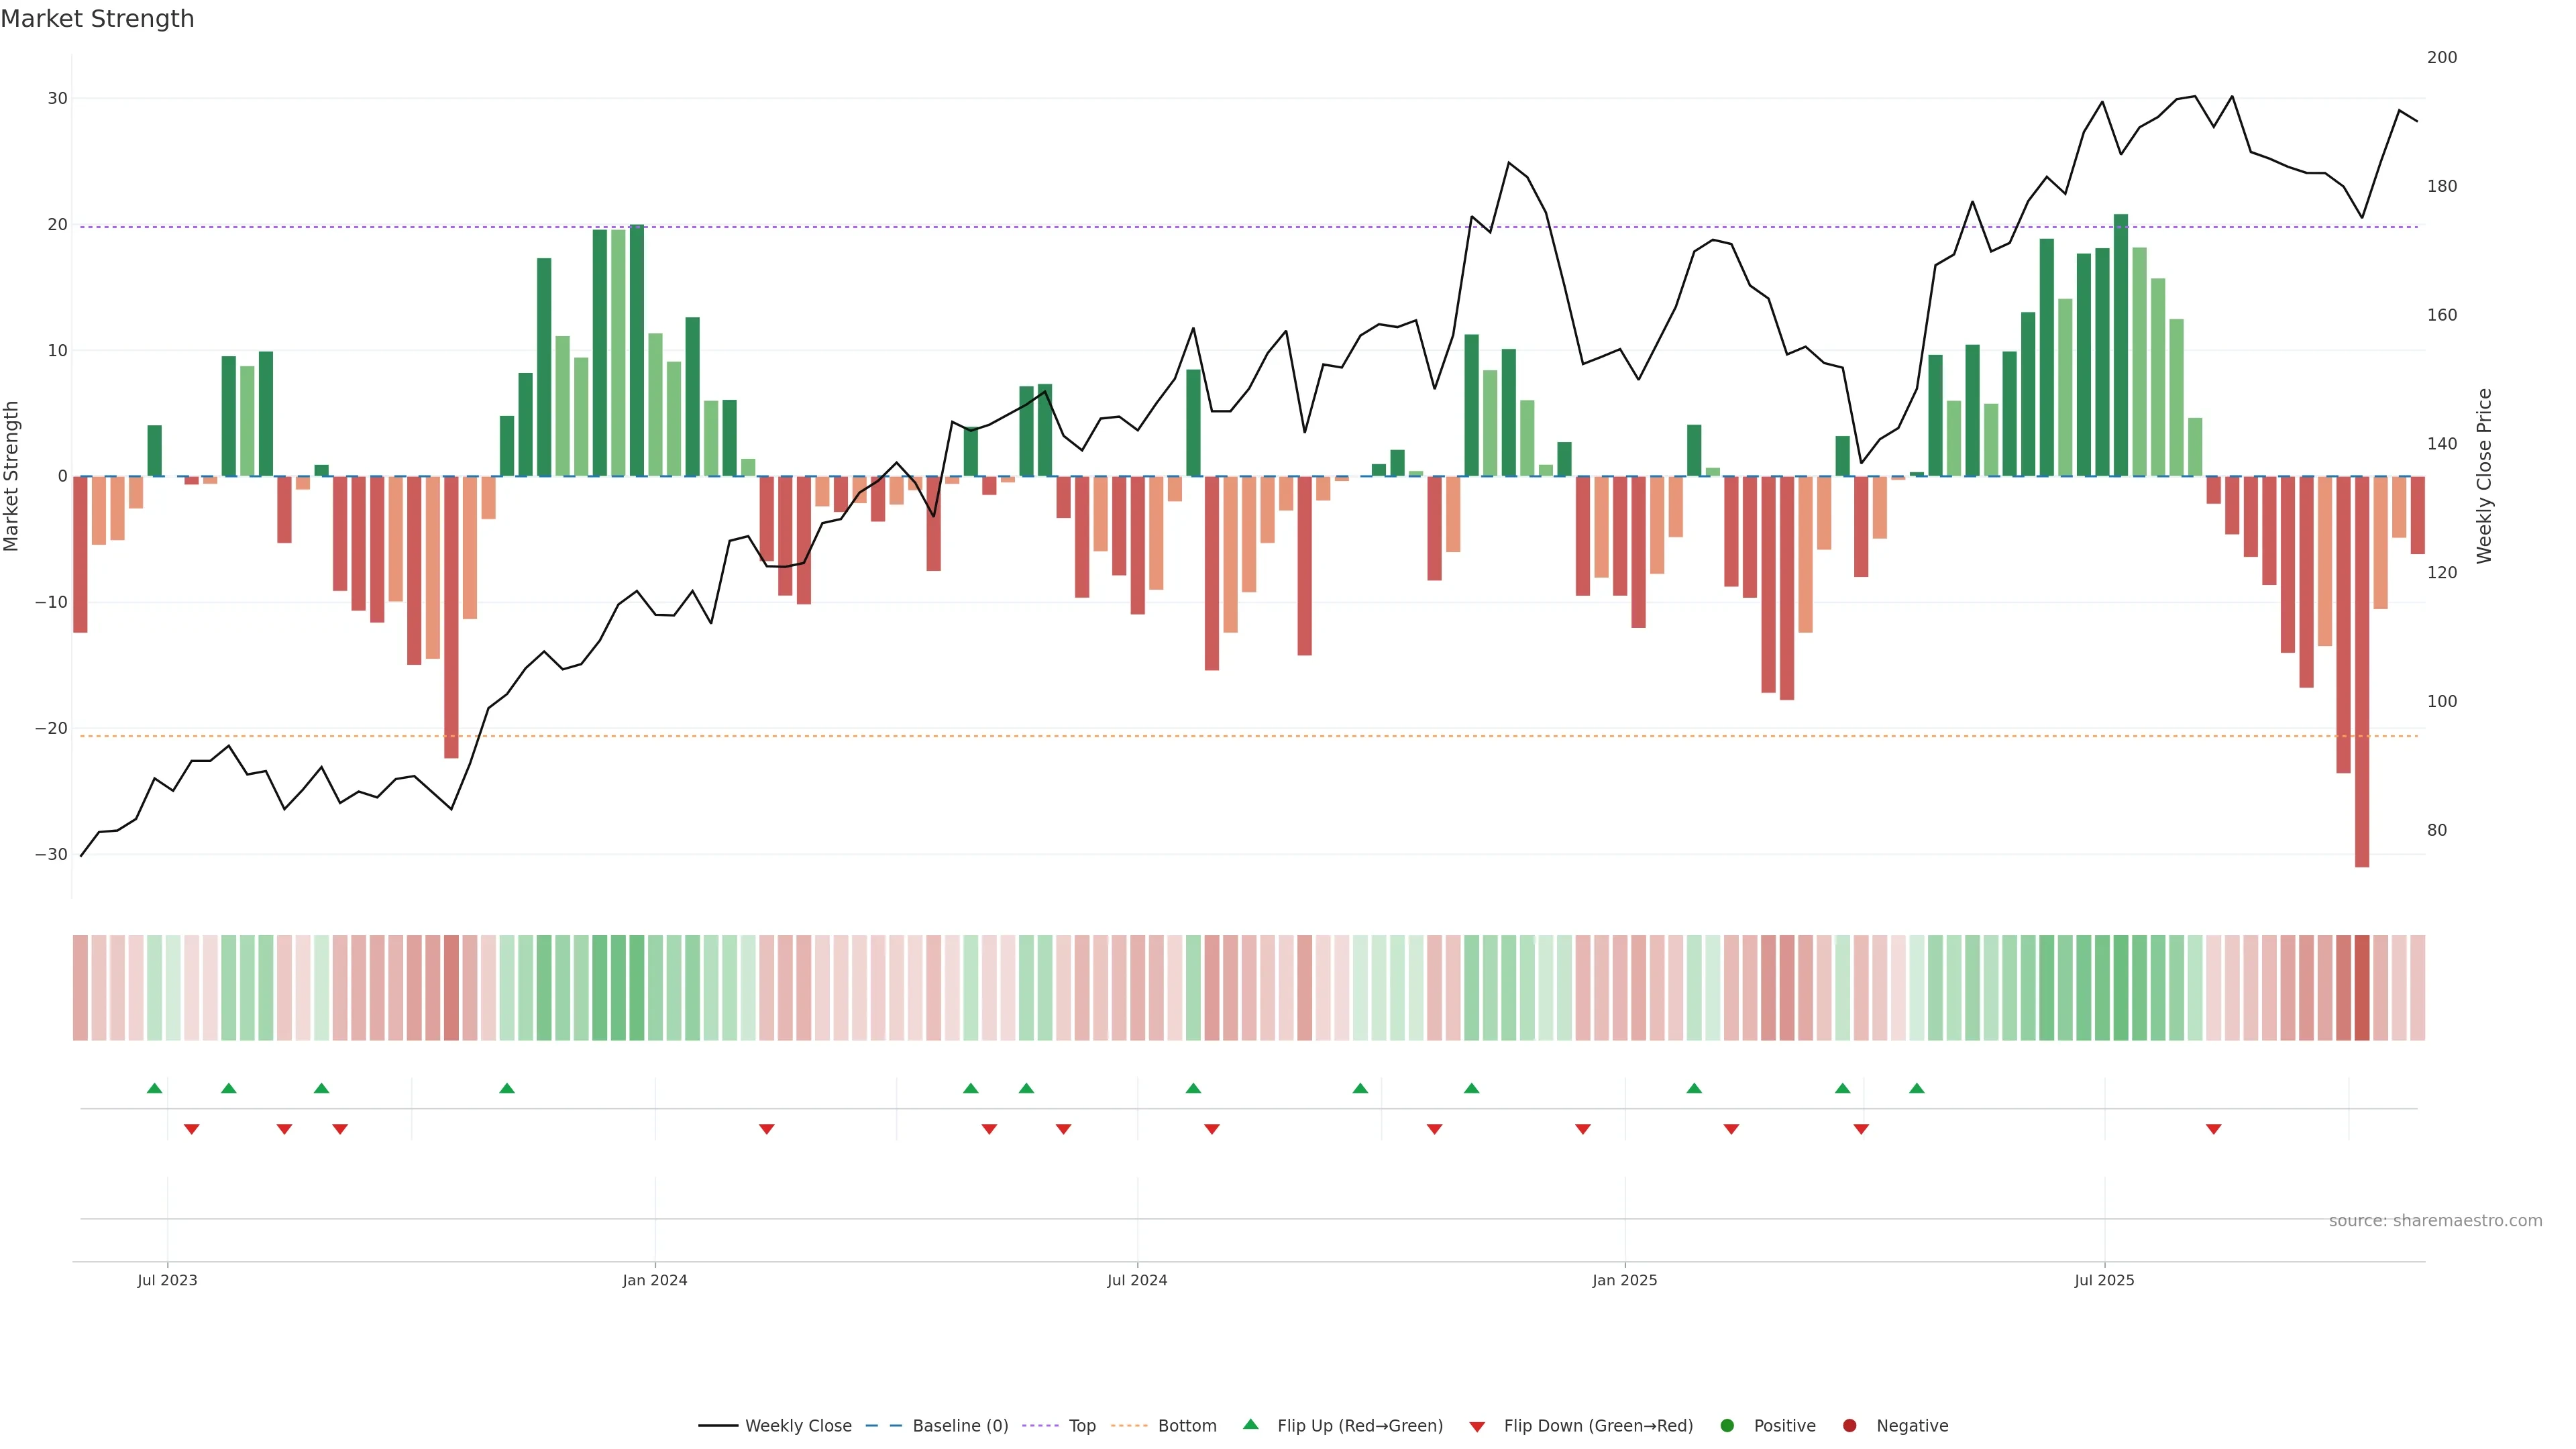Click the Negative red circle legend icon
This screenshot has width=2576, height=1449.
pyautogui.click(x=1849, y=1425)
